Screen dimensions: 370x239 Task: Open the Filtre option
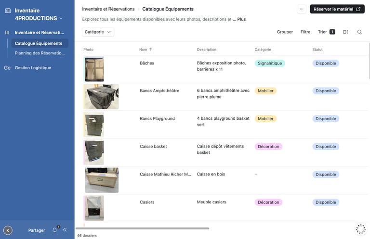[305, 32]
